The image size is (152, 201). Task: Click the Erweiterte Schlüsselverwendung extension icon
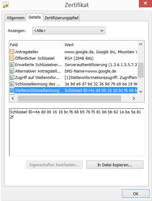[12, 65]
